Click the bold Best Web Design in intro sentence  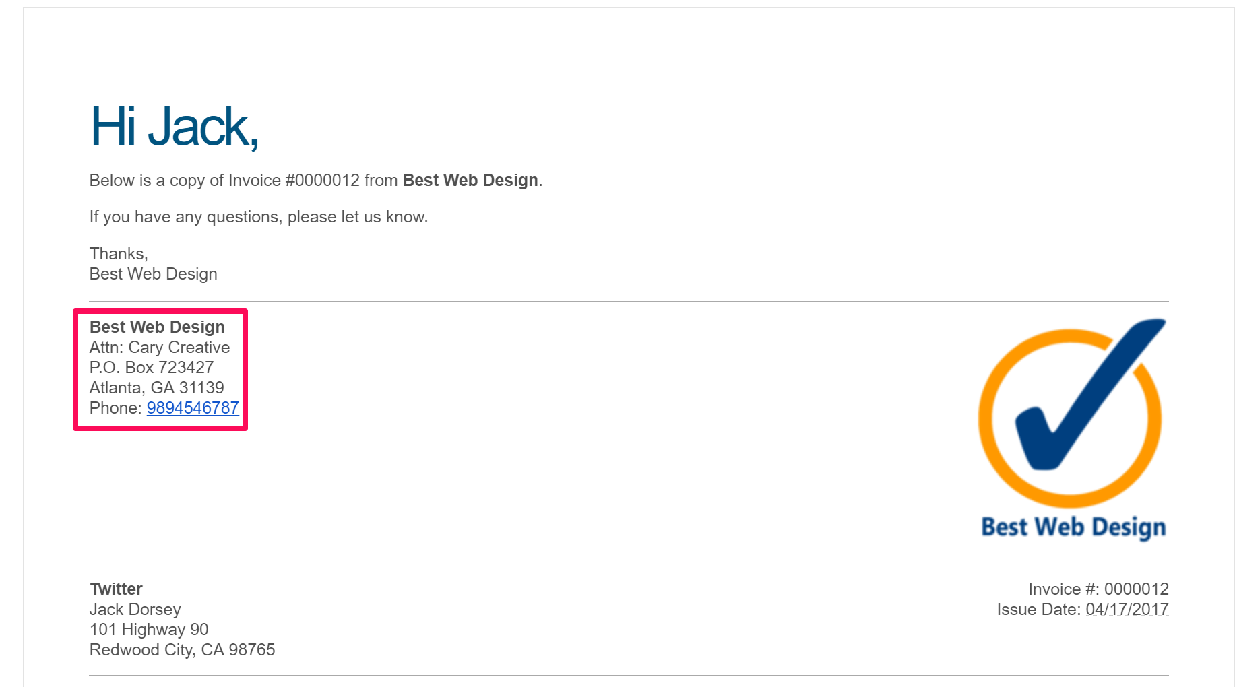tap(470, 181)
